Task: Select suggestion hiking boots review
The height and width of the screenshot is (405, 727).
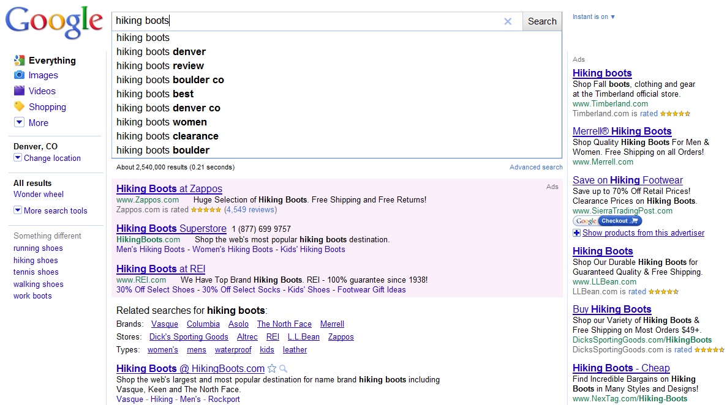Action: tap(337, 66)
